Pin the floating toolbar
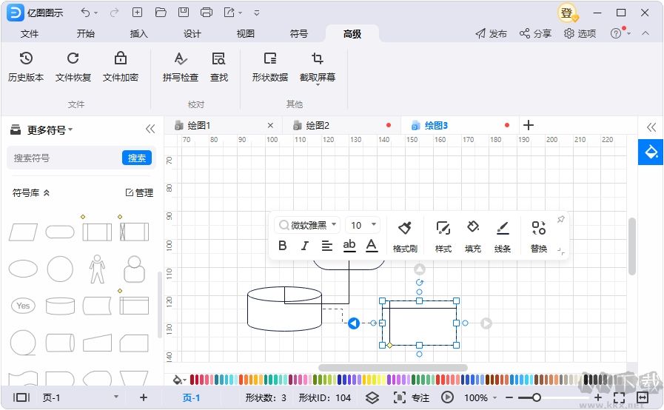 [x=560, y=219]
